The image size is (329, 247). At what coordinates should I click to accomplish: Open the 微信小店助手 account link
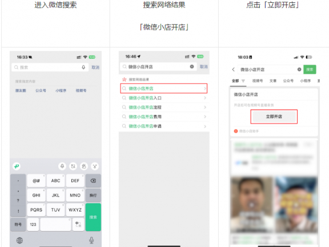coord(246,132)
